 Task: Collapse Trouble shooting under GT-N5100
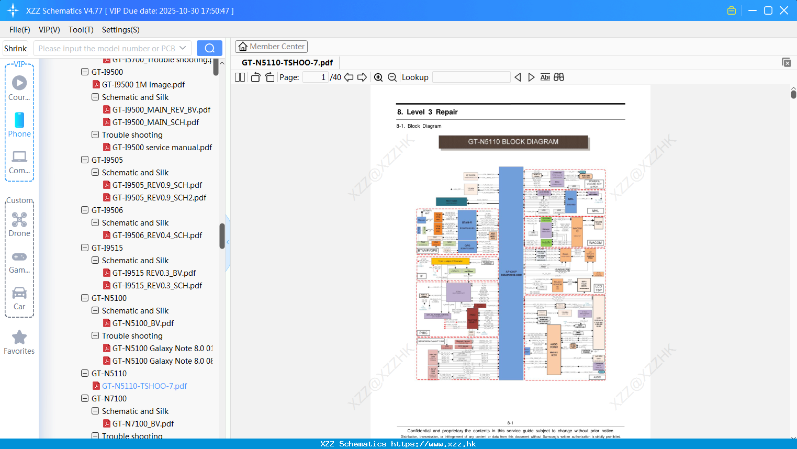[95, 335]
